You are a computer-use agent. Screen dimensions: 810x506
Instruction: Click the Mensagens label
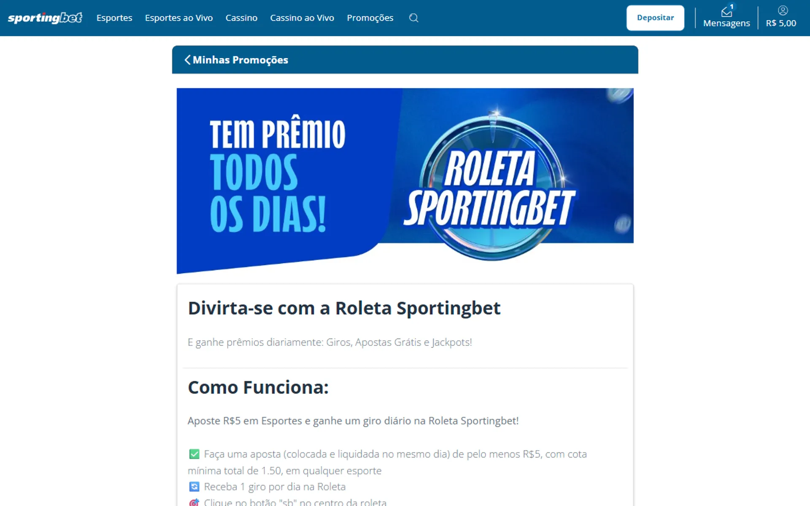(x=726, y=23)
